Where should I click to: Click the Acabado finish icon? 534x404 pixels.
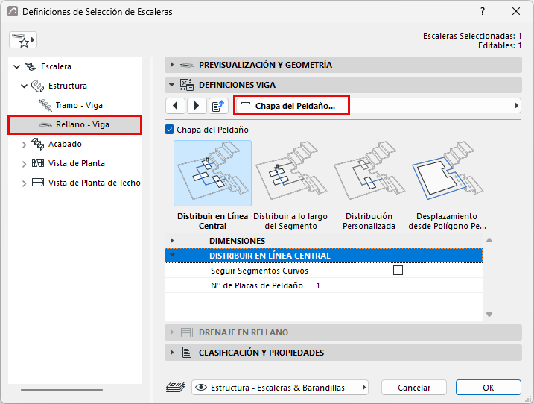coord(37,144)
